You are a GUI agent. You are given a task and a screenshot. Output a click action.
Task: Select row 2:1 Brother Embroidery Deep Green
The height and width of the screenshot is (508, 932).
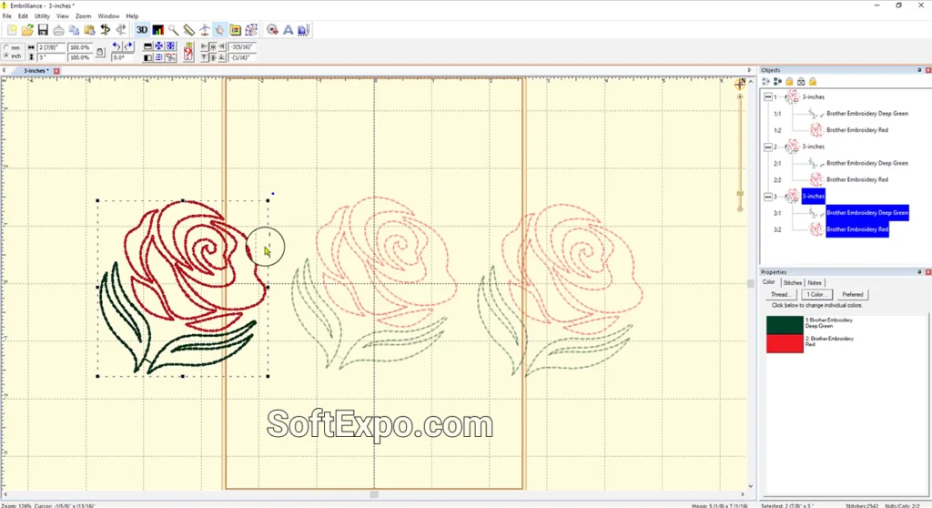tap(867, 163)
